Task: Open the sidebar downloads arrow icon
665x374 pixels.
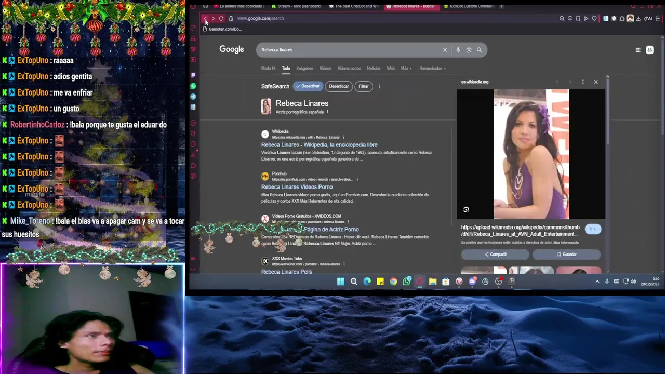Action: click(x=193, y=155)
